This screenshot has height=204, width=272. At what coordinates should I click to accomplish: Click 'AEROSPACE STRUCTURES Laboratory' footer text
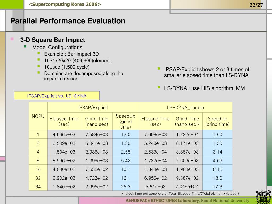[x=163, y=201]
